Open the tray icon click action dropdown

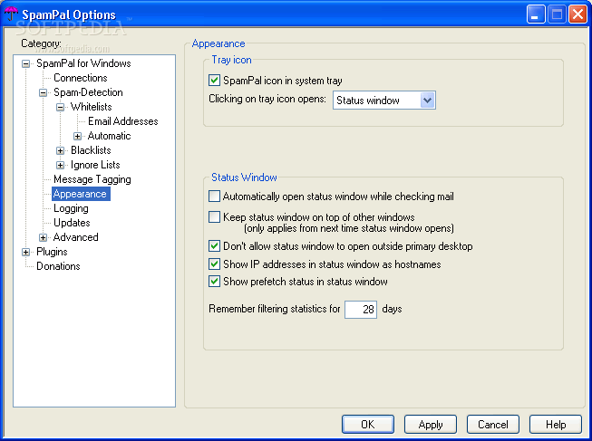pyautogui.click(x=427, y=101)
